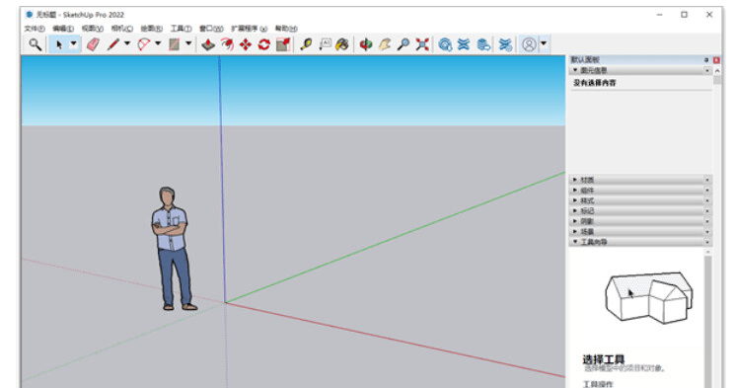Click the 选择工具 heading
Screen dimensions: 736x388
click(604, 359)
